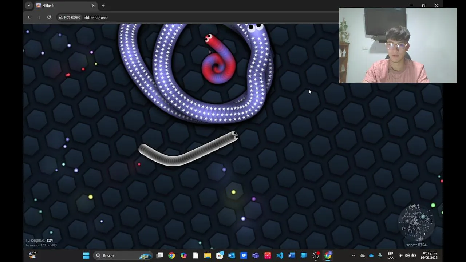Open Outlook from the taskbar
The image size is (466, 262).
point(232,255)
